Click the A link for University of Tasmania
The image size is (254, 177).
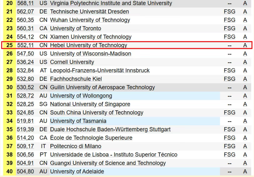[245, 121]
